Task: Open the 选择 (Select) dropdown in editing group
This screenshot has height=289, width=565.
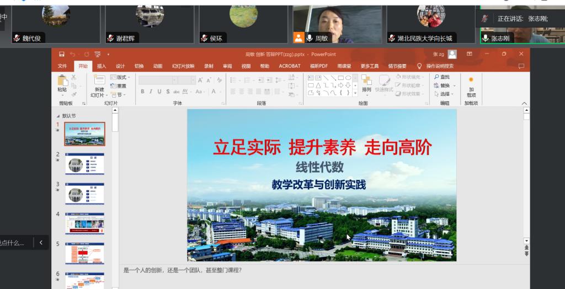Action: click(x=444, y=94)
